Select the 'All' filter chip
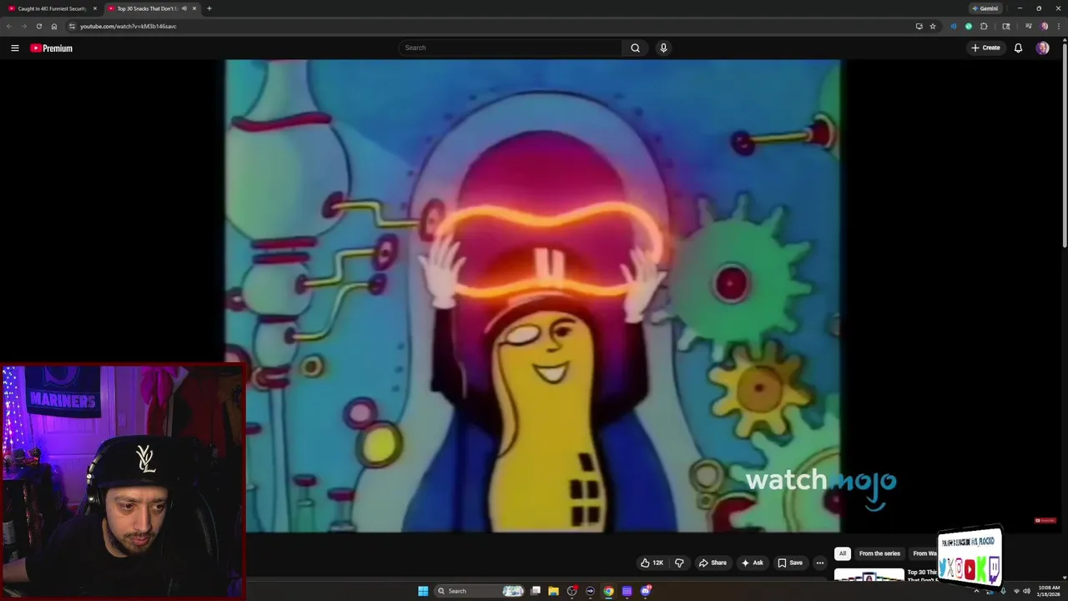The width and height of the screenshot is (1068, 601). pos(842,553)
